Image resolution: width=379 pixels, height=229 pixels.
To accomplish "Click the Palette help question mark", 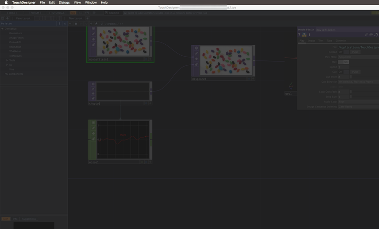I will (x=60, y=23).
